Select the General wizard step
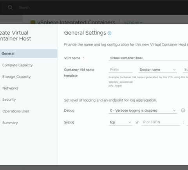Viewport: 188px width, 170px height. click(x=29, y=54)
